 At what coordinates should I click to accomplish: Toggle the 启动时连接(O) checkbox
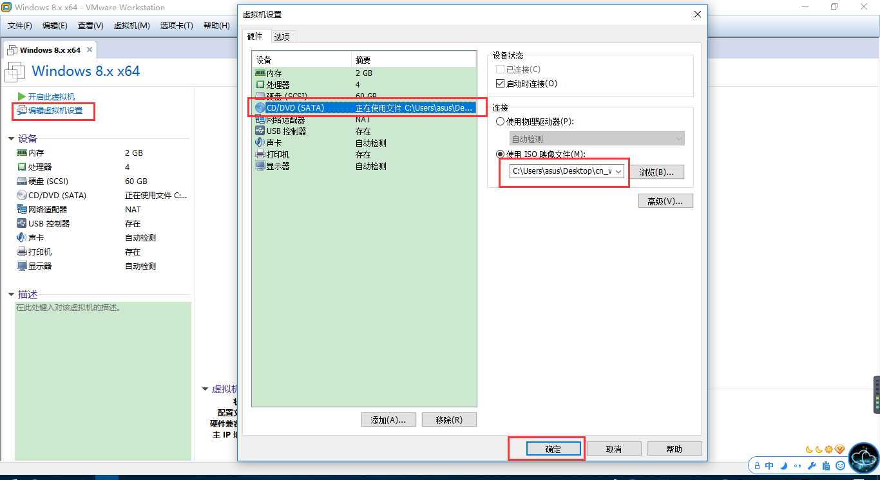(501, 84)
